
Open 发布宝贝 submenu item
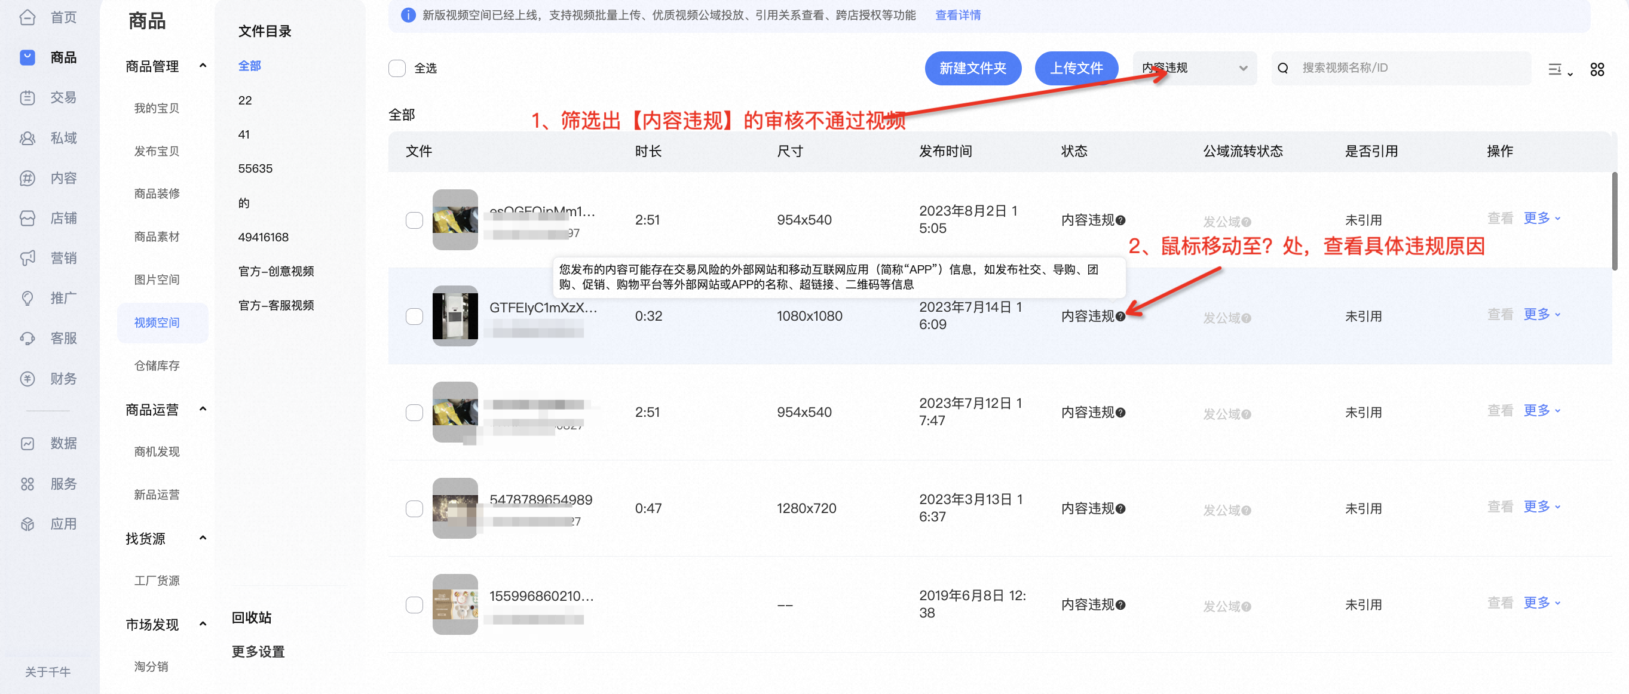pyautogui.click(x=156, y=151)
